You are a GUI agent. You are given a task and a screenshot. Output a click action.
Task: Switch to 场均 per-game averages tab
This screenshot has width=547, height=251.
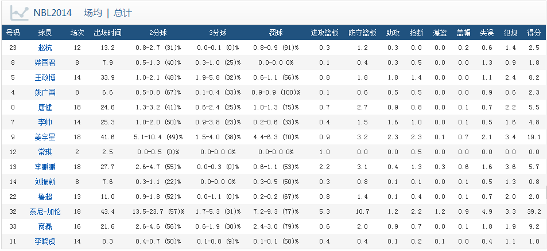(x=93, y=13)
